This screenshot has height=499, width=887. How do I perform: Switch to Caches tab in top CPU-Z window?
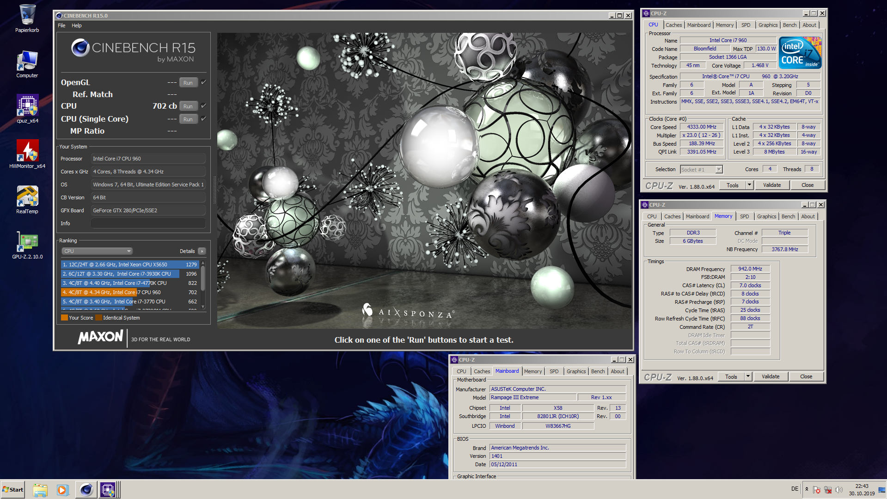point(673,25)
